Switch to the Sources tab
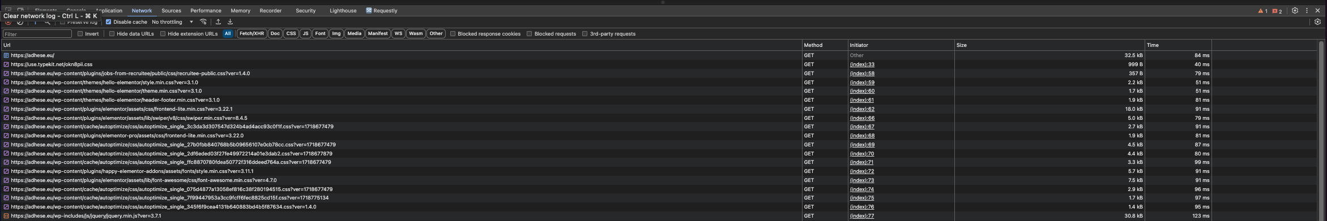This screenshot has width=1327, height=221. point(171,11)
